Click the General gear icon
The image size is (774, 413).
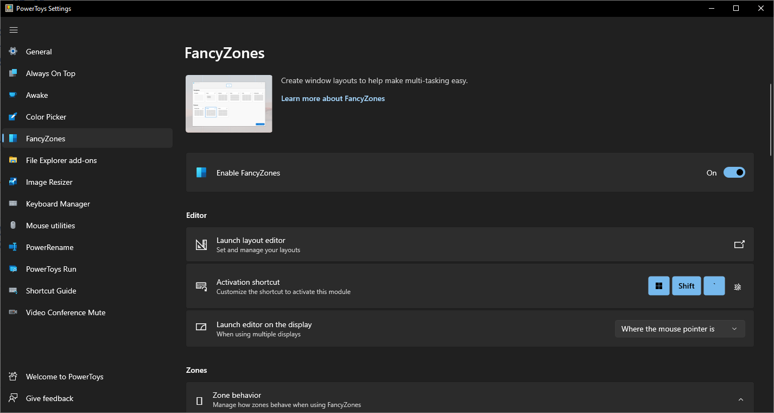pyautogui.click(x=13, y=52)
